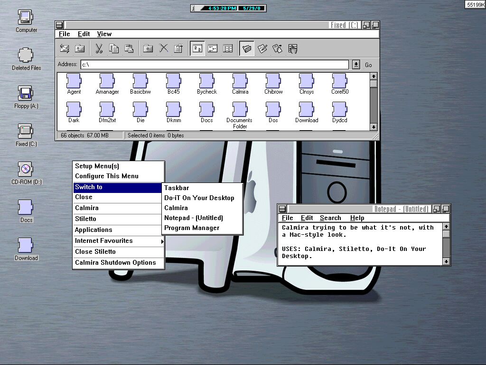The width and height of the screenshot is (486, 365).
Task: Open the View menu in file window
Action: [104, 34]
